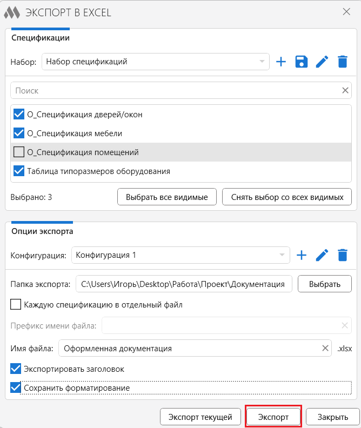Click Выбрать все видимые button
This screenshot has width=361, height=428.
(166, 197)
